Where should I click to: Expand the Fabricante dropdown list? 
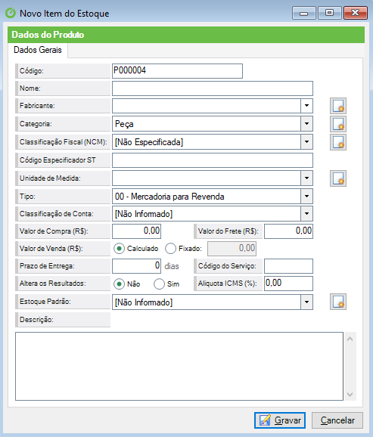click(306, 106)
